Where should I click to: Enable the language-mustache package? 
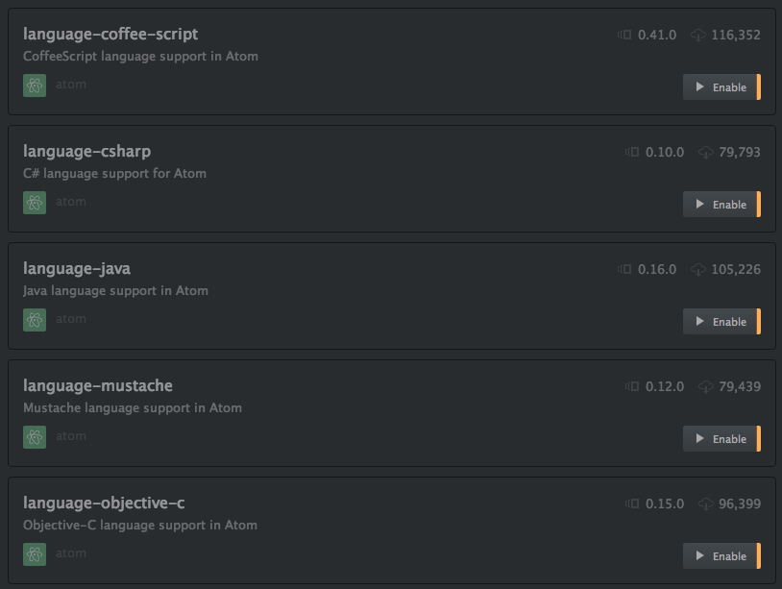(x=721, y=439)
